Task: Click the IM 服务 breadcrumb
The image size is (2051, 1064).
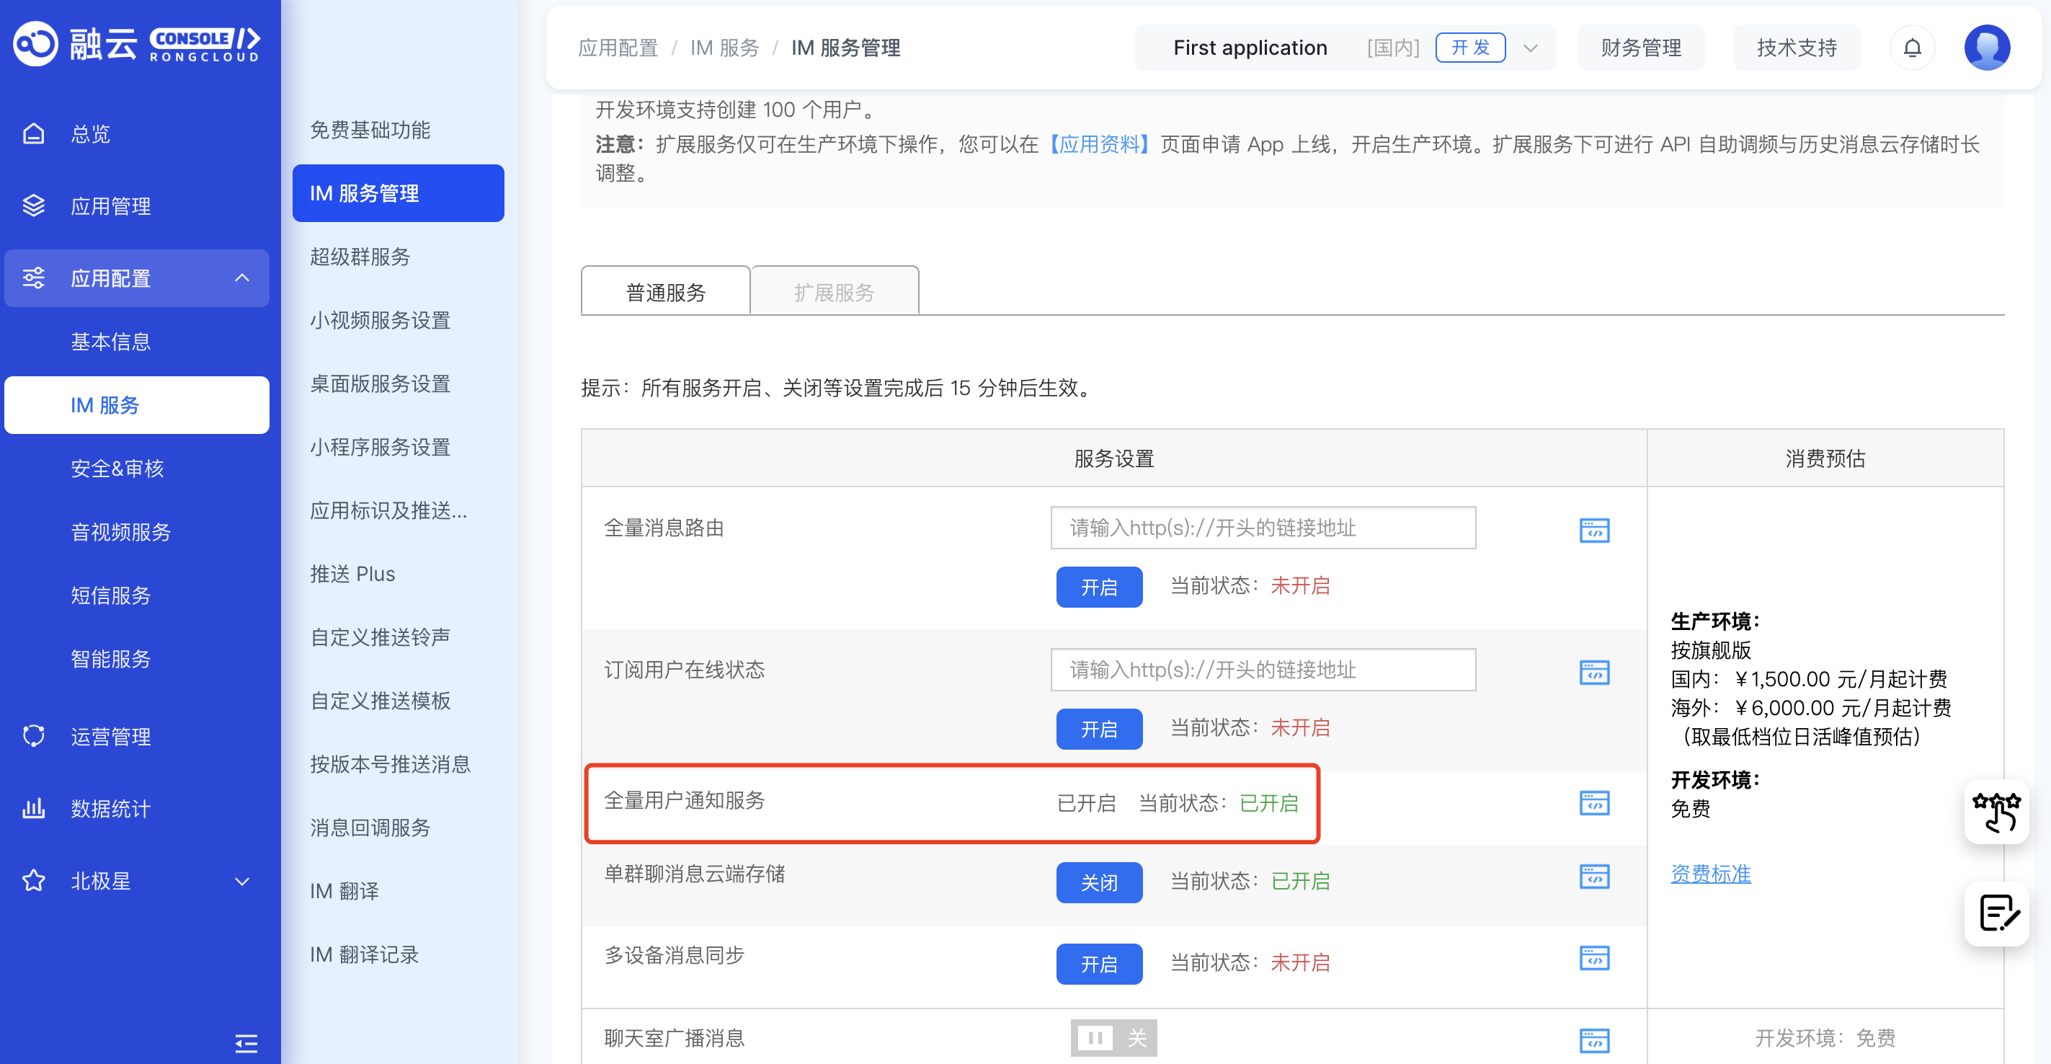Action: (724, 48)
